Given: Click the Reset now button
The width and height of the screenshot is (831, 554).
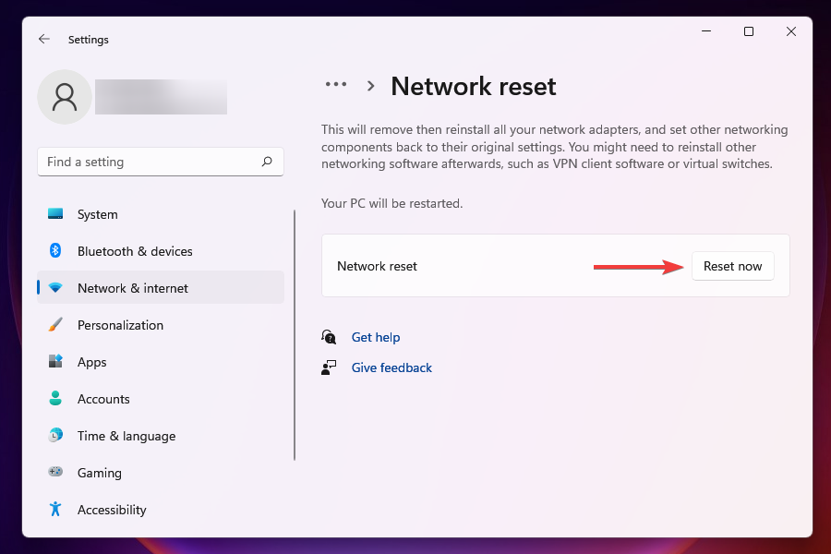Looking at the screenshot, I should click(733, 266).
